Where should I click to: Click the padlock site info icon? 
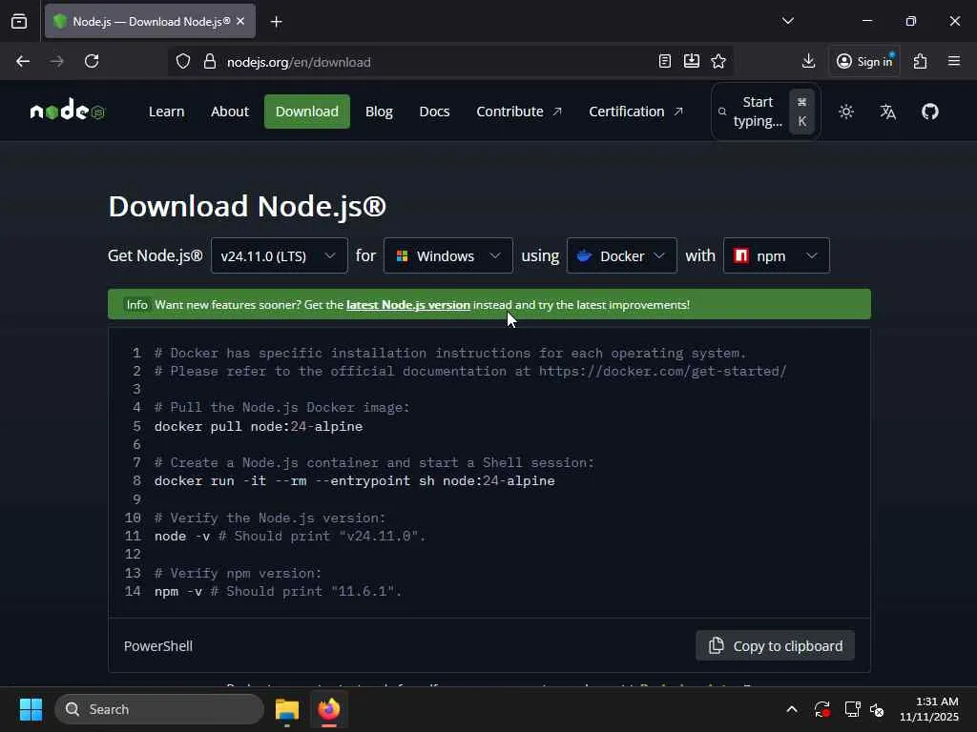point(210,62)
